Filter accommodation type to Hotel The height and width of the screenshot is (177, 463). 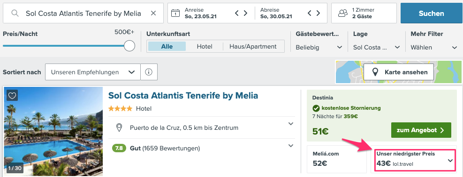(205, 46)
